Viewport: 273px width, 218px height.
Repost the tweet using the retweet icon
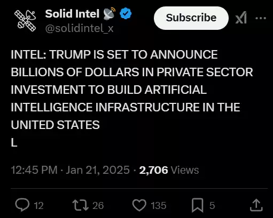(x=81, y=205)
